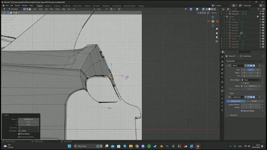The width and height of the screenshot is (267, 150).
Task: Collapse the Subdivision modifier panel
Action: 227,97
